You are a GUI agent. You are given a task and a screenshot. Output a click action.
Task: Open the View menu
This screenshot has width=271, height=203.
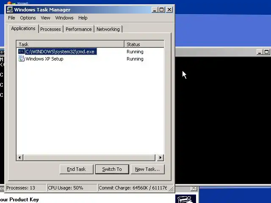(x=45, y=18)
